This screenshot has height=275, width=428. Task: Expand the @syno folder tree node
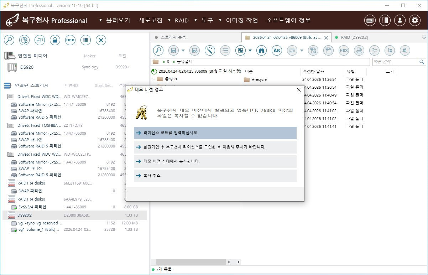153,79
